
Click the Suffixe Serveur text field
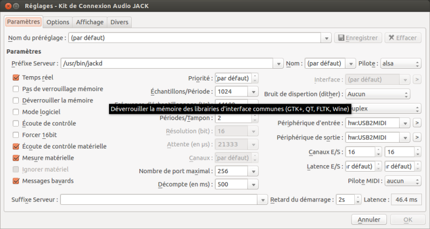coord(159,200)
